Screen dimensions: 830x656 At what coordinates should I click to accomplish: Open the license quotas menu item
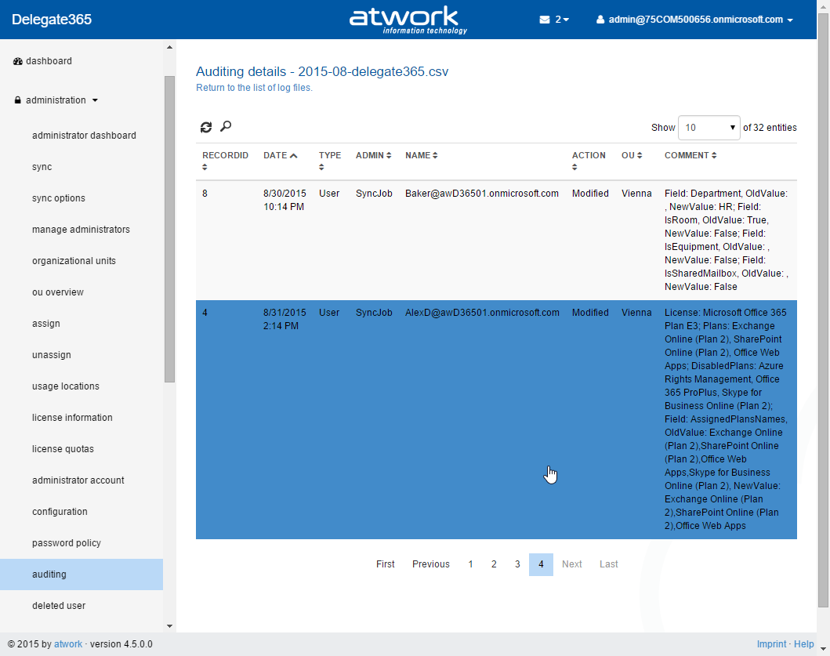tap(63, 449)
